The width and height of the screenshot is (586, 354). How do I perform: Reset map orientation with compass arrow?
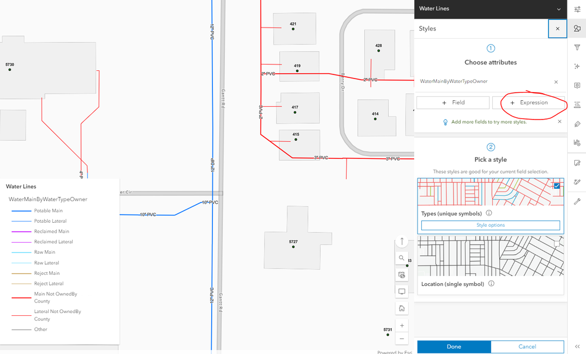[x=402, y=241]
